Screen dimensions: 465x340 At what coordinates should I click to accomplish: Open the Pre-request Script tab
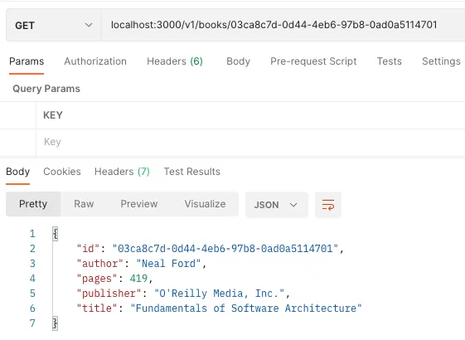(x=313, y=61)
